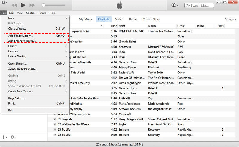
Task: Click the Search Library field
Action: 199,5
